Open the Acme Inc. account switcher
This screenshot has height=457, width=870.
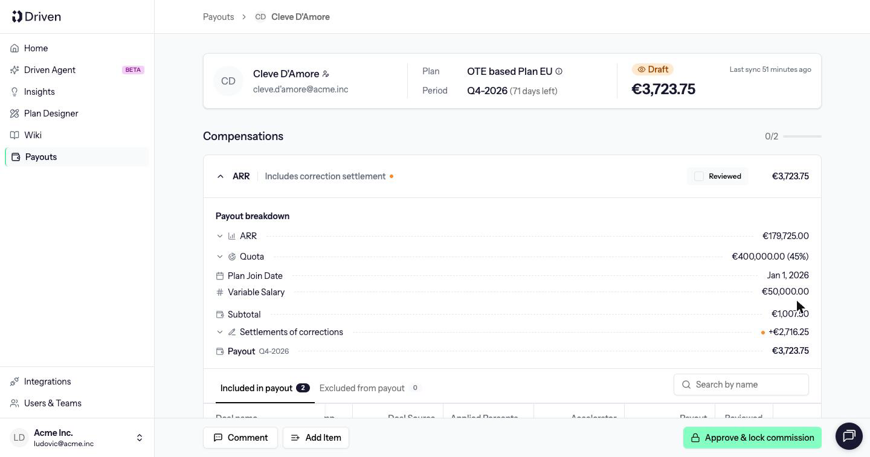(x=77, y=438)
